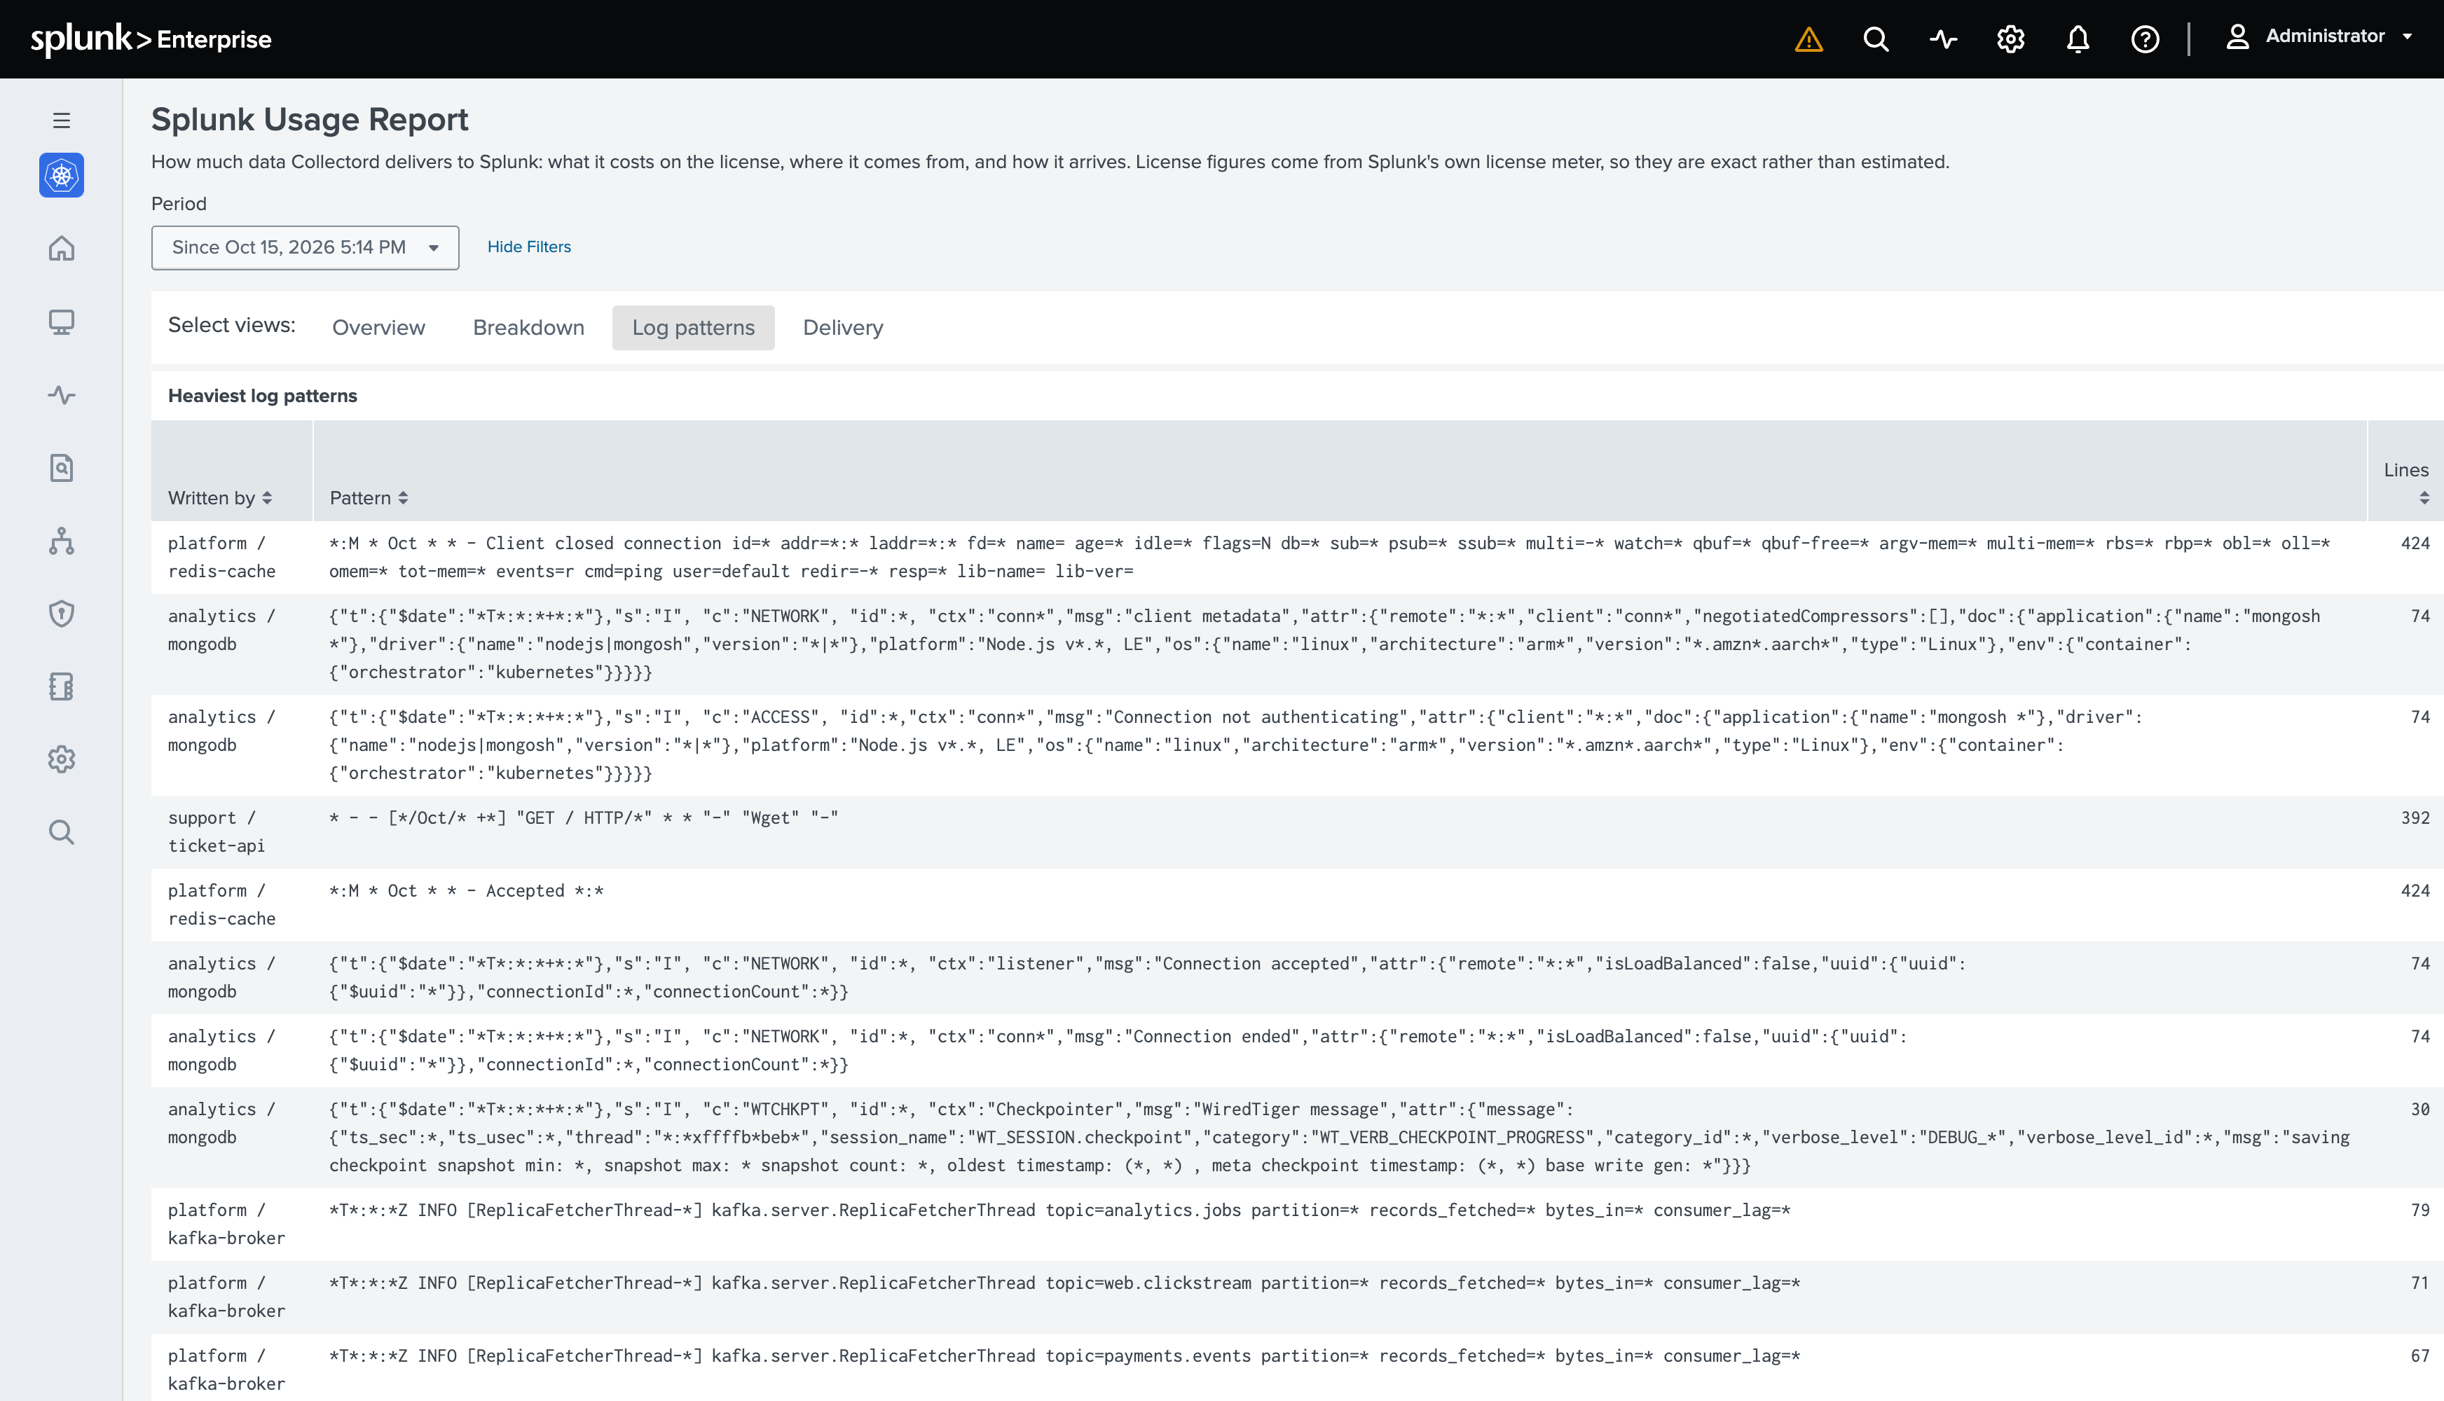Go to the Home sidebar icon
The image size is (2444, 1401).
(62, 248)
